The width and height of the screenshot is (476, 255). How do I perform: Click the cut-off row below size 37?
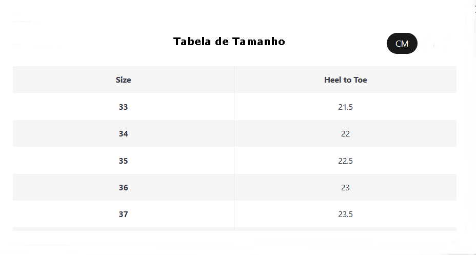(234, 229)
